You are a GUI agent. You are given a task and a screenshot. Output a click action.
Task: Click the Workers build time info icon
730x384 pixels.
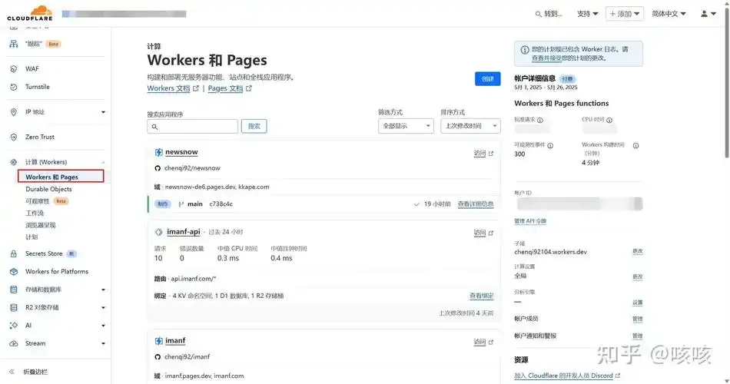point(636,146)
